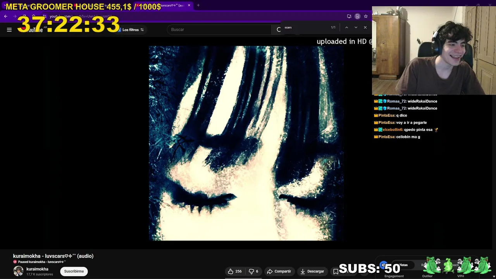Viewport: 496px width, 279px height.
Task: Open the 'Los filtros' filter button
Action: 131,30
